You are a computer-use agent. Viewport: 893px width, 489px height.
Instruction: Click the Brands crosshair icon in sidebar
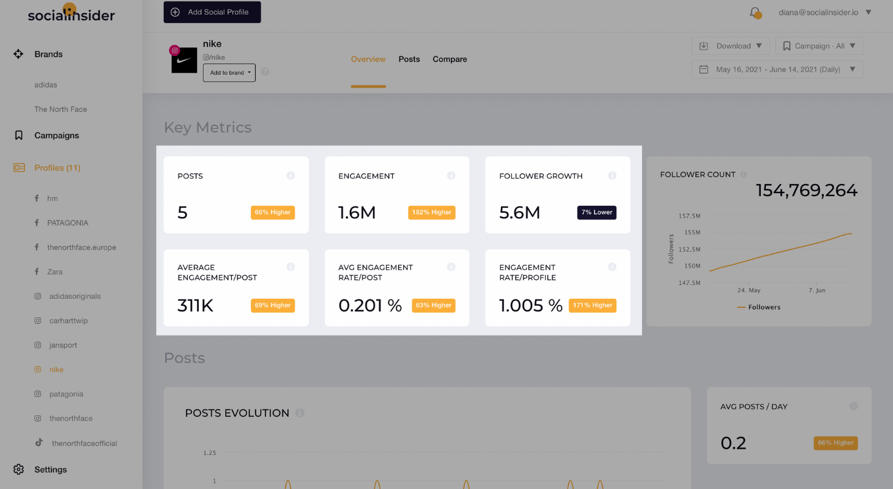18,54
